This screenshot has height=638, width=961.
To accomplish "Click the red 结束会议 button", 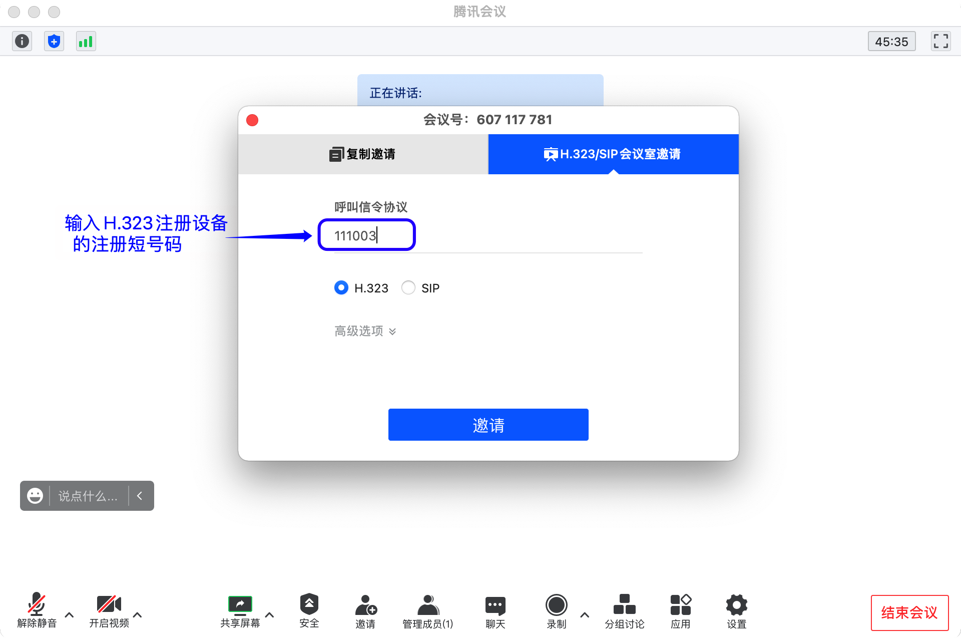I will coord(909,612).
